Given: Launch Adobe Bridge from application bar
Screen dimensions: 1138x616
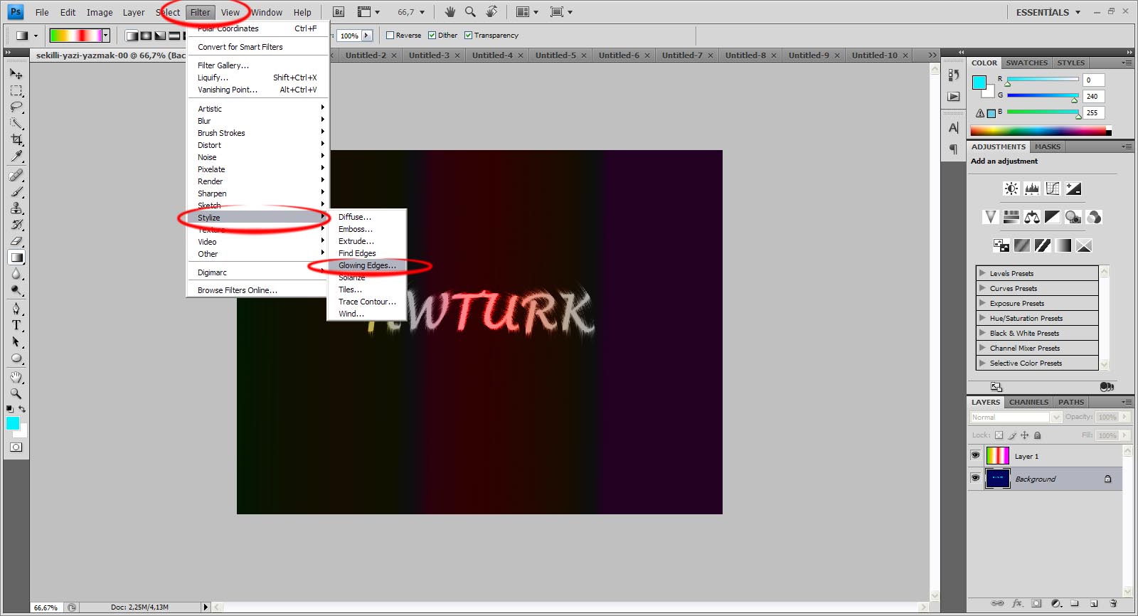Looking at the screenshot, I should coord(339,12).
